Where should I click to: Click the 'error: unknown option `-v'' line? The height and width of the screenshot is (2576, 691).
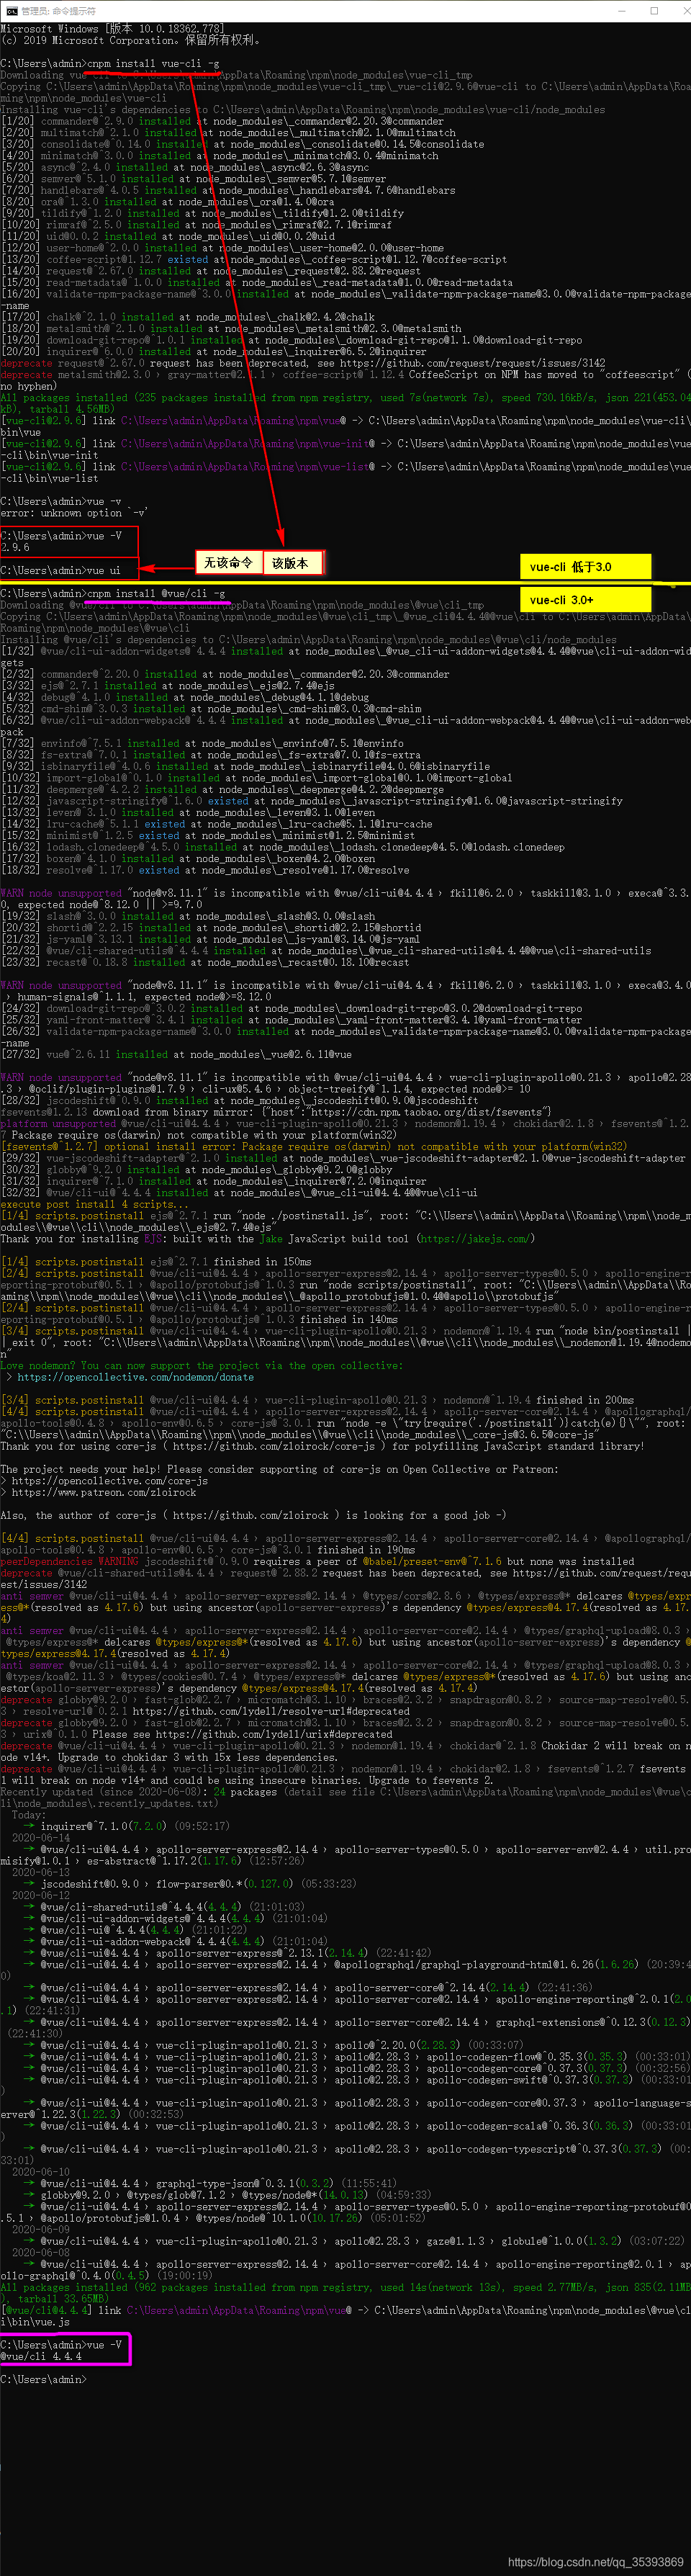click(74, 512)
